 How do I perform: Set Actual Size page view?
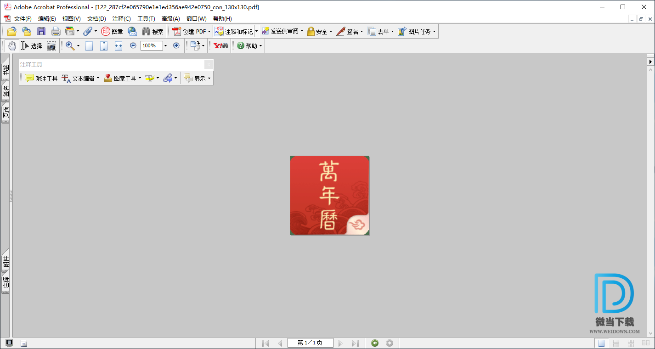pos(89,45)
